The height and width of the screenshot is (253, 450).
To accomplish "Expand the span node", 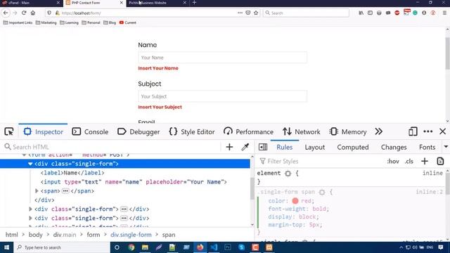I will (37, 191).
